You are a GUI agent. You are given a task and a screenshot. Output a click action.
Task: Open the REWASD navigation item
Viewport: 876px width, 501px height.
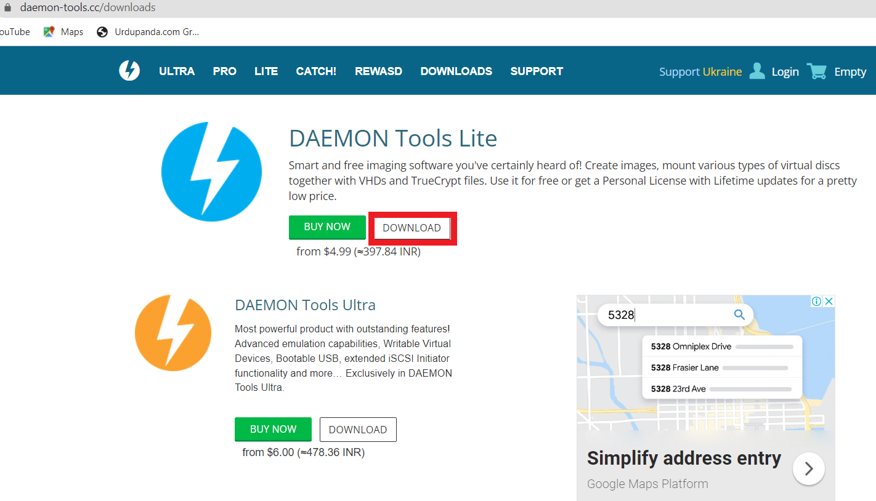pyautogui.click(x=378, y=71)
